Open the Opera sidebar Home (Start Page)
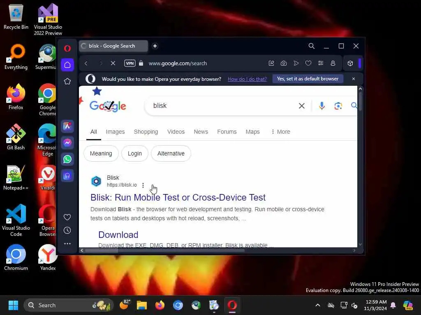421x315 pixels. [x=67, y=65]
